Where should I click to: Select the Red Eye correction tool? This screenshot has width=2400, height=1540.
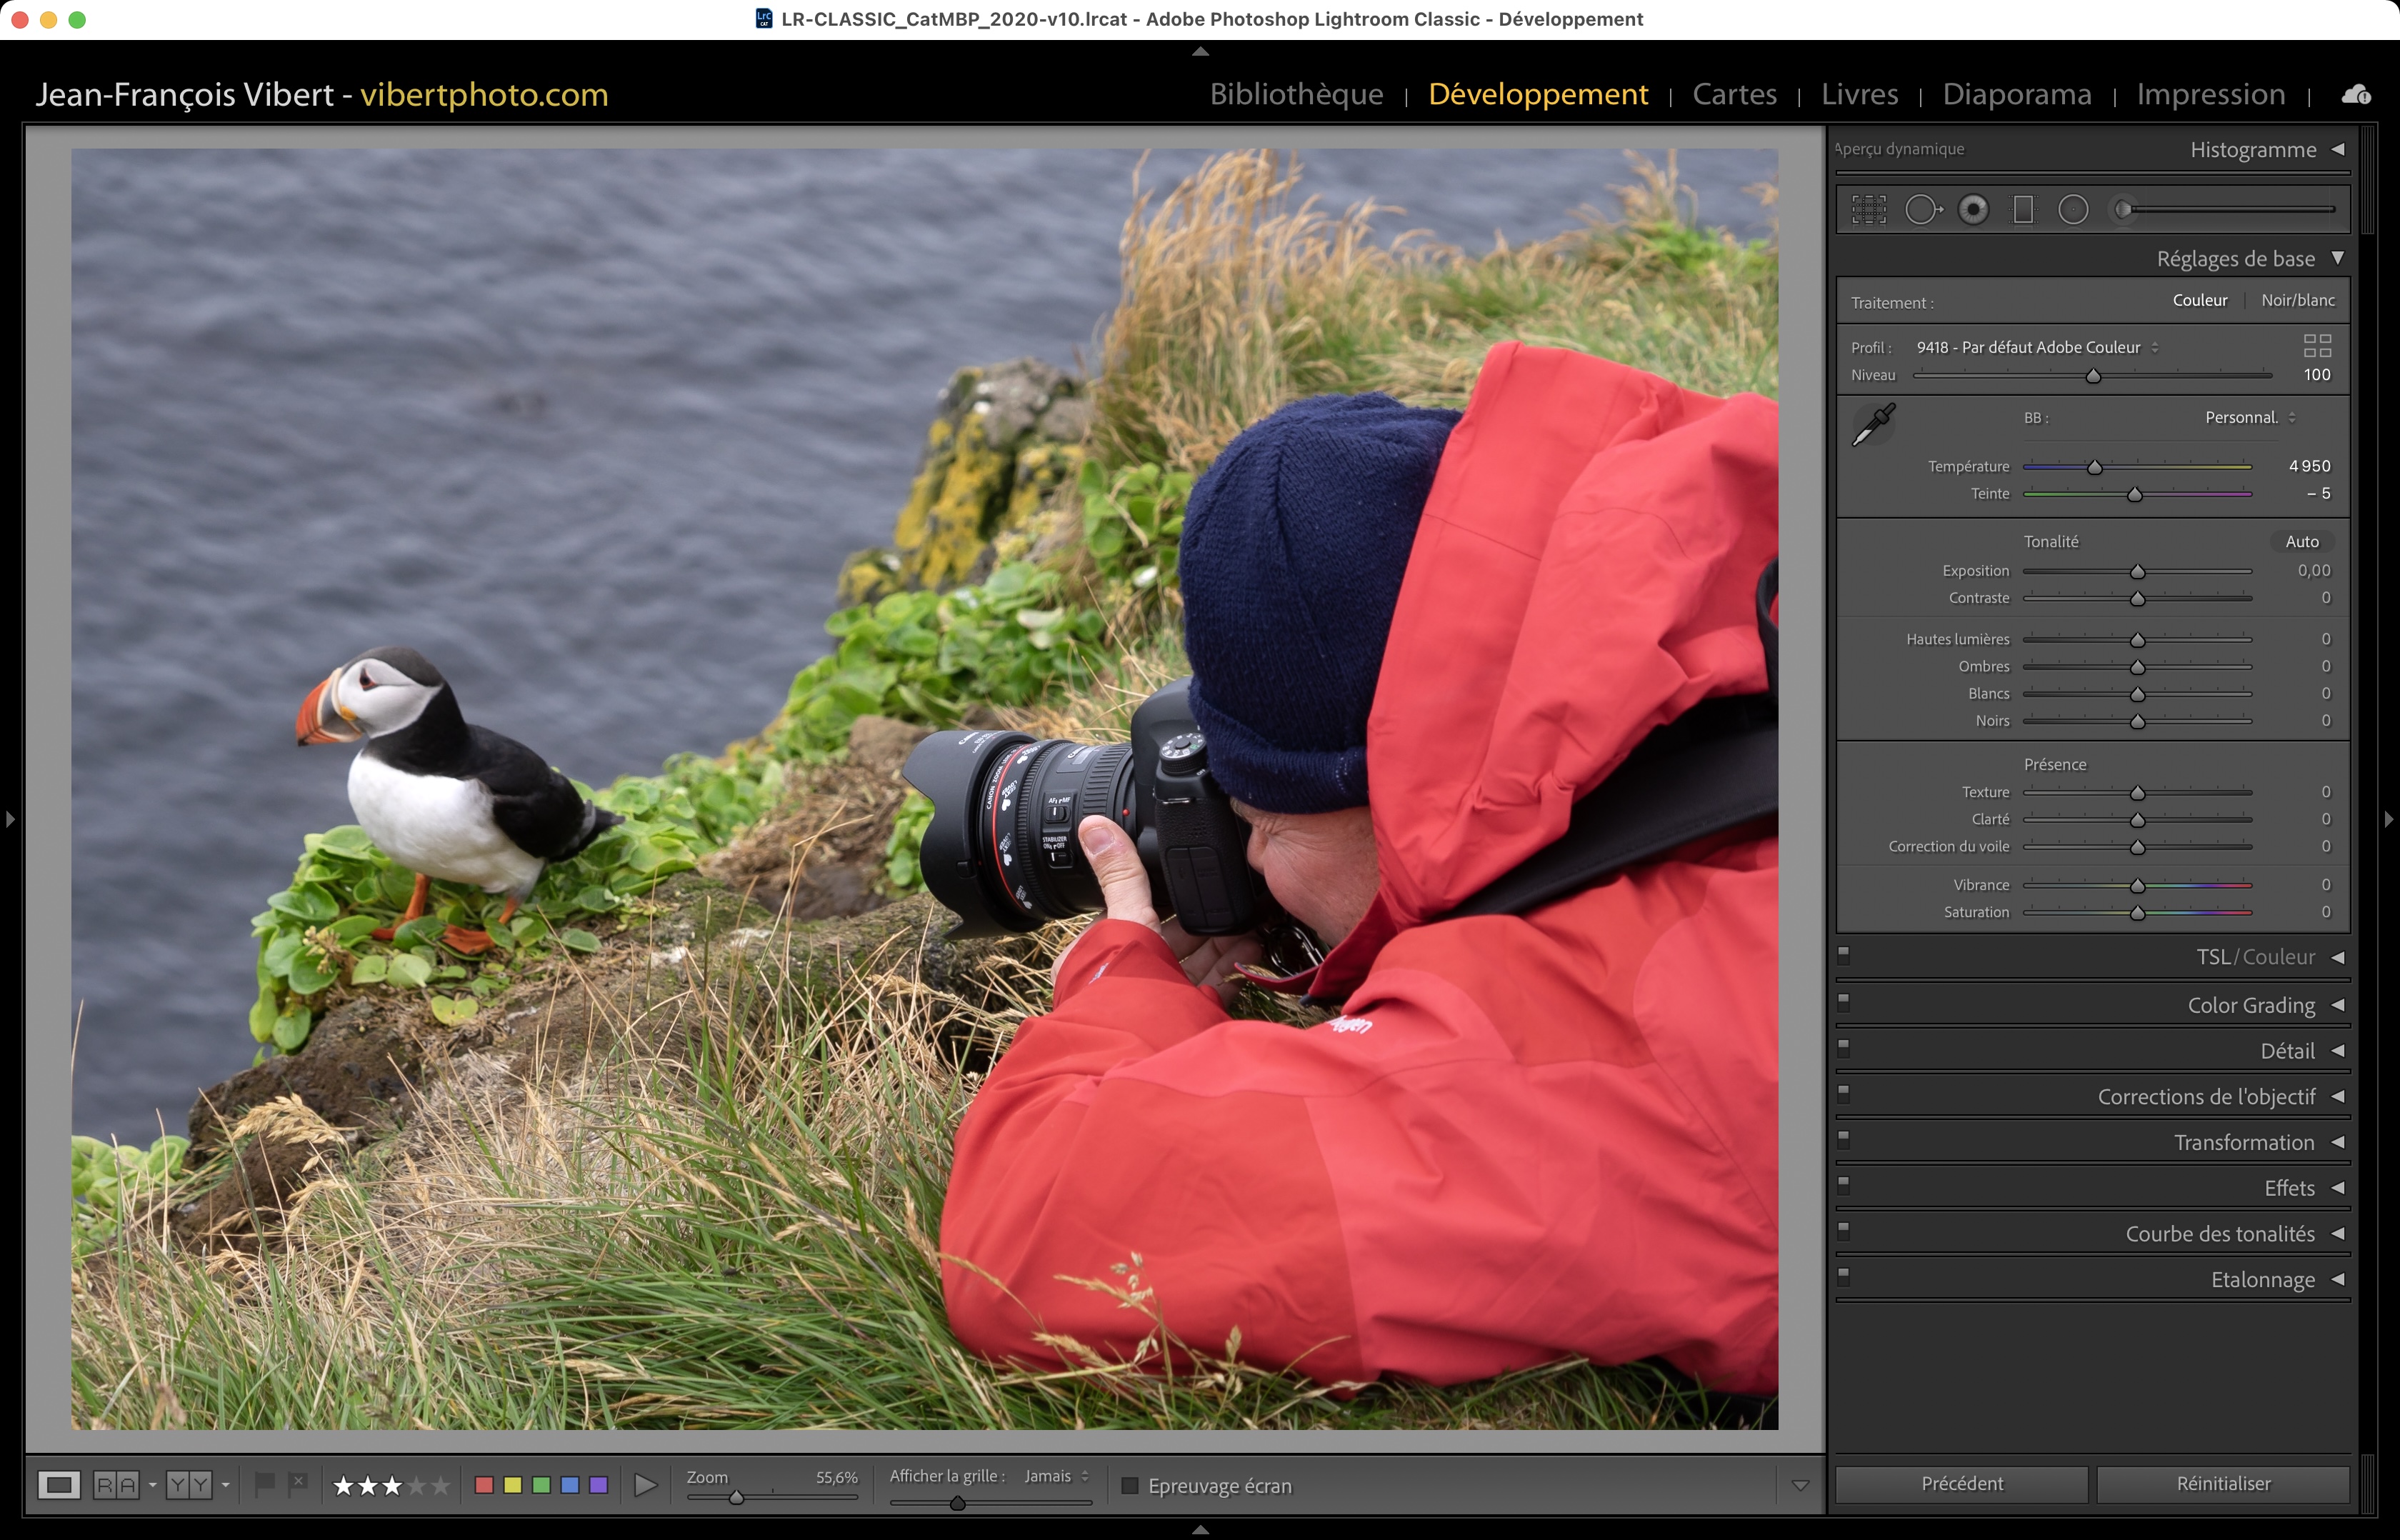tap(1973, 210)
